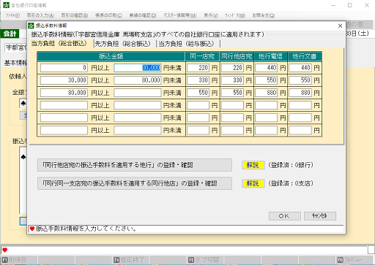This screenshot has height=265, width=375.
Task: Click the spade icon in 振込 section
Action: tap(23, 157)
